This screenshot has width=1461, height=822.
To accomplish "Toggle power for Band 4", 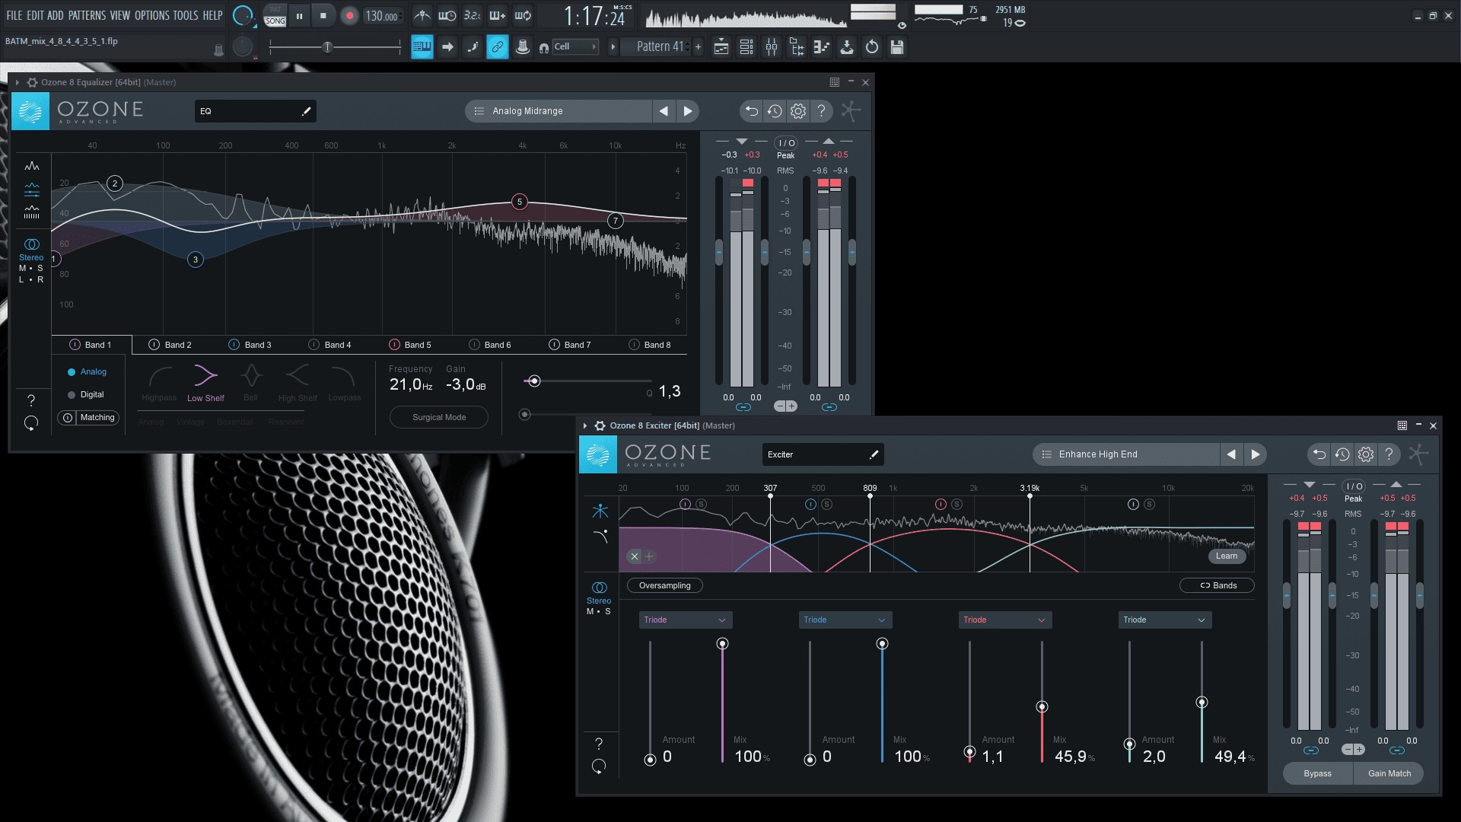I will (x=314, y=345).
